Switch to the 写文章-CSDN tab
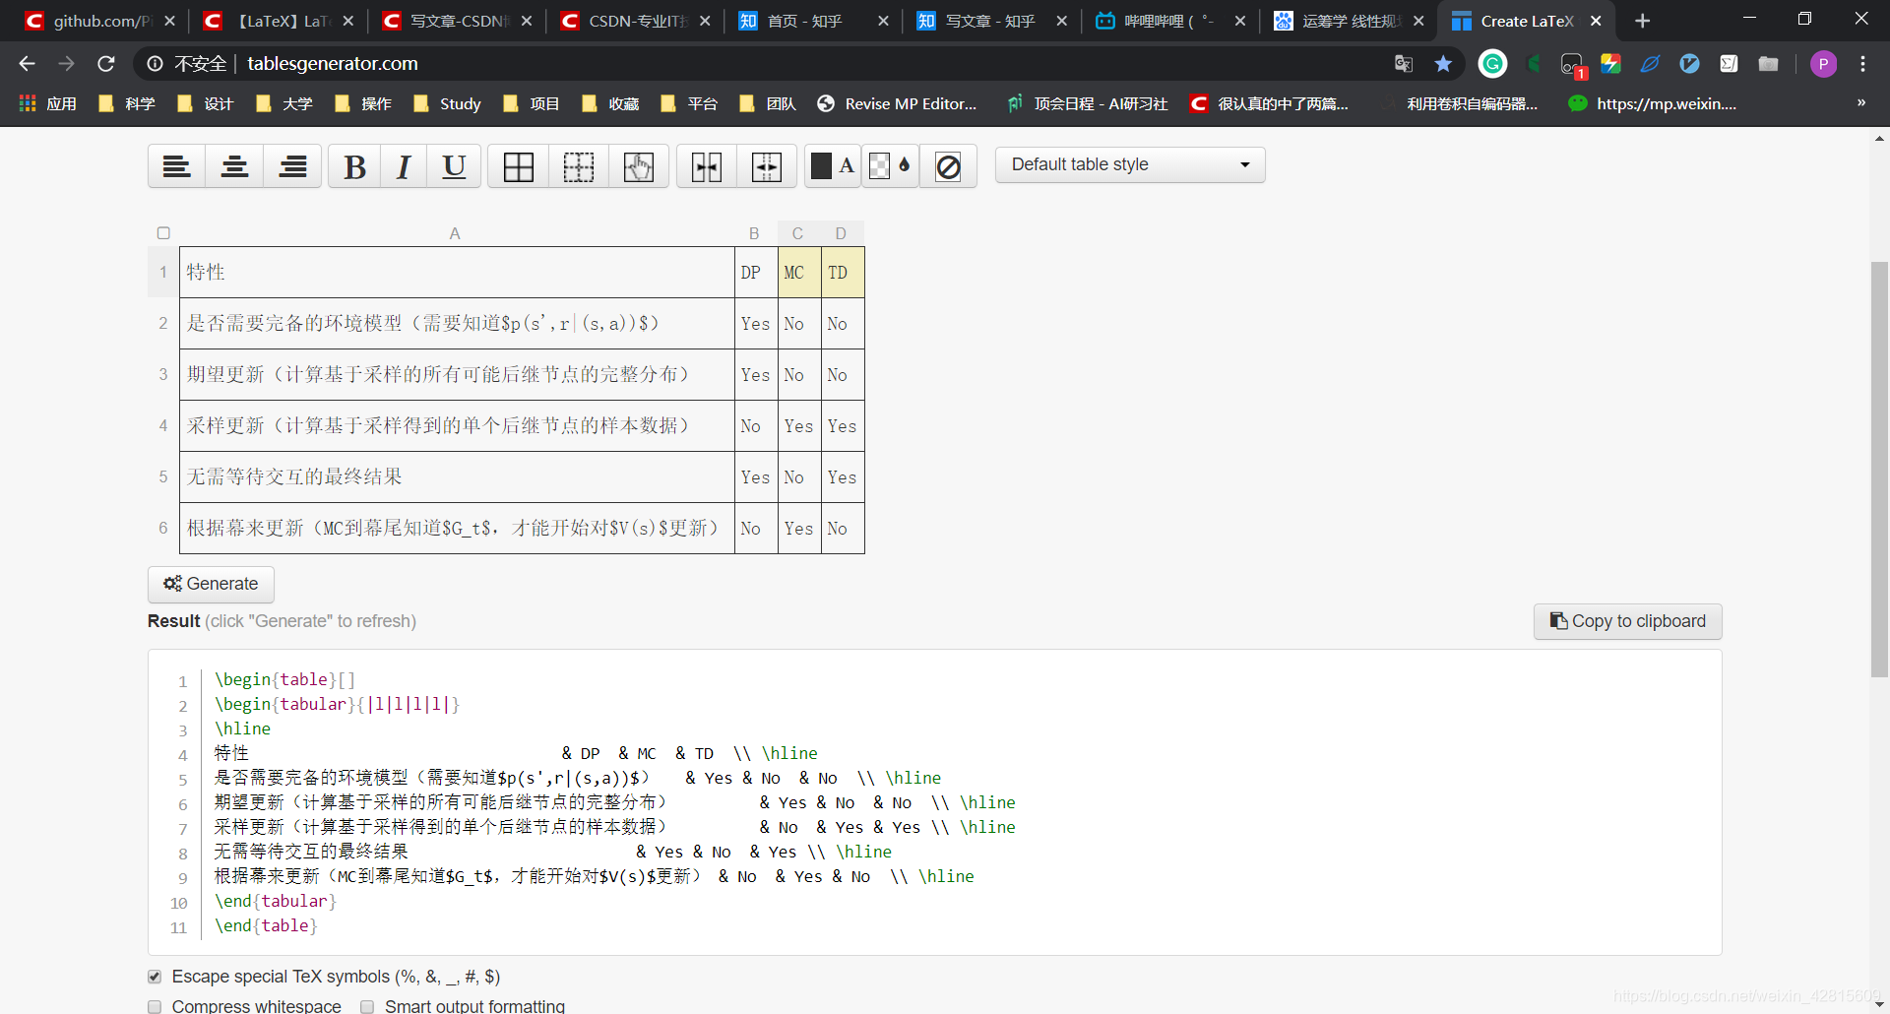The image size is (1890, 1014). (x=458, y=21)
